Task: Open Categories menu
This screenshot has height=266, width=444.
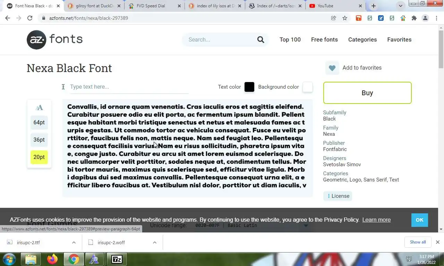Action: coord(362,39)
